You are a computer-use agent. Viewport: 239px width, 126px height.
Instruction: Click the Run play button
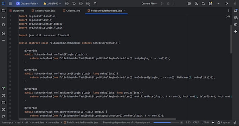tap(162, 3)
